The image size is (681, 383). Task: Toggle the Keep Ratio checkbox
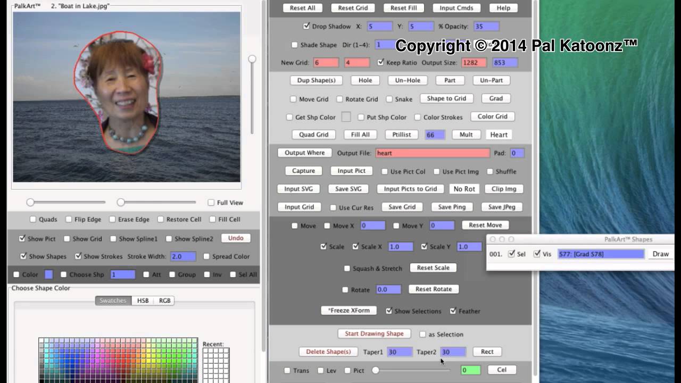[x=380, y=62]
